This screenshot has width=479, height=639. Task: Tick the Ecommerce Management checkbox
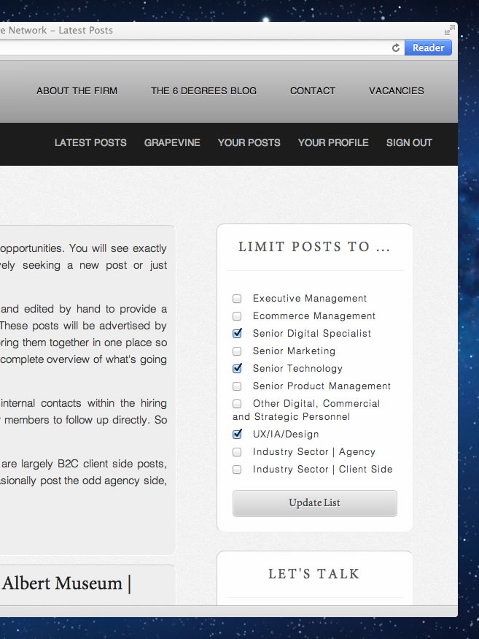point(237,316)
